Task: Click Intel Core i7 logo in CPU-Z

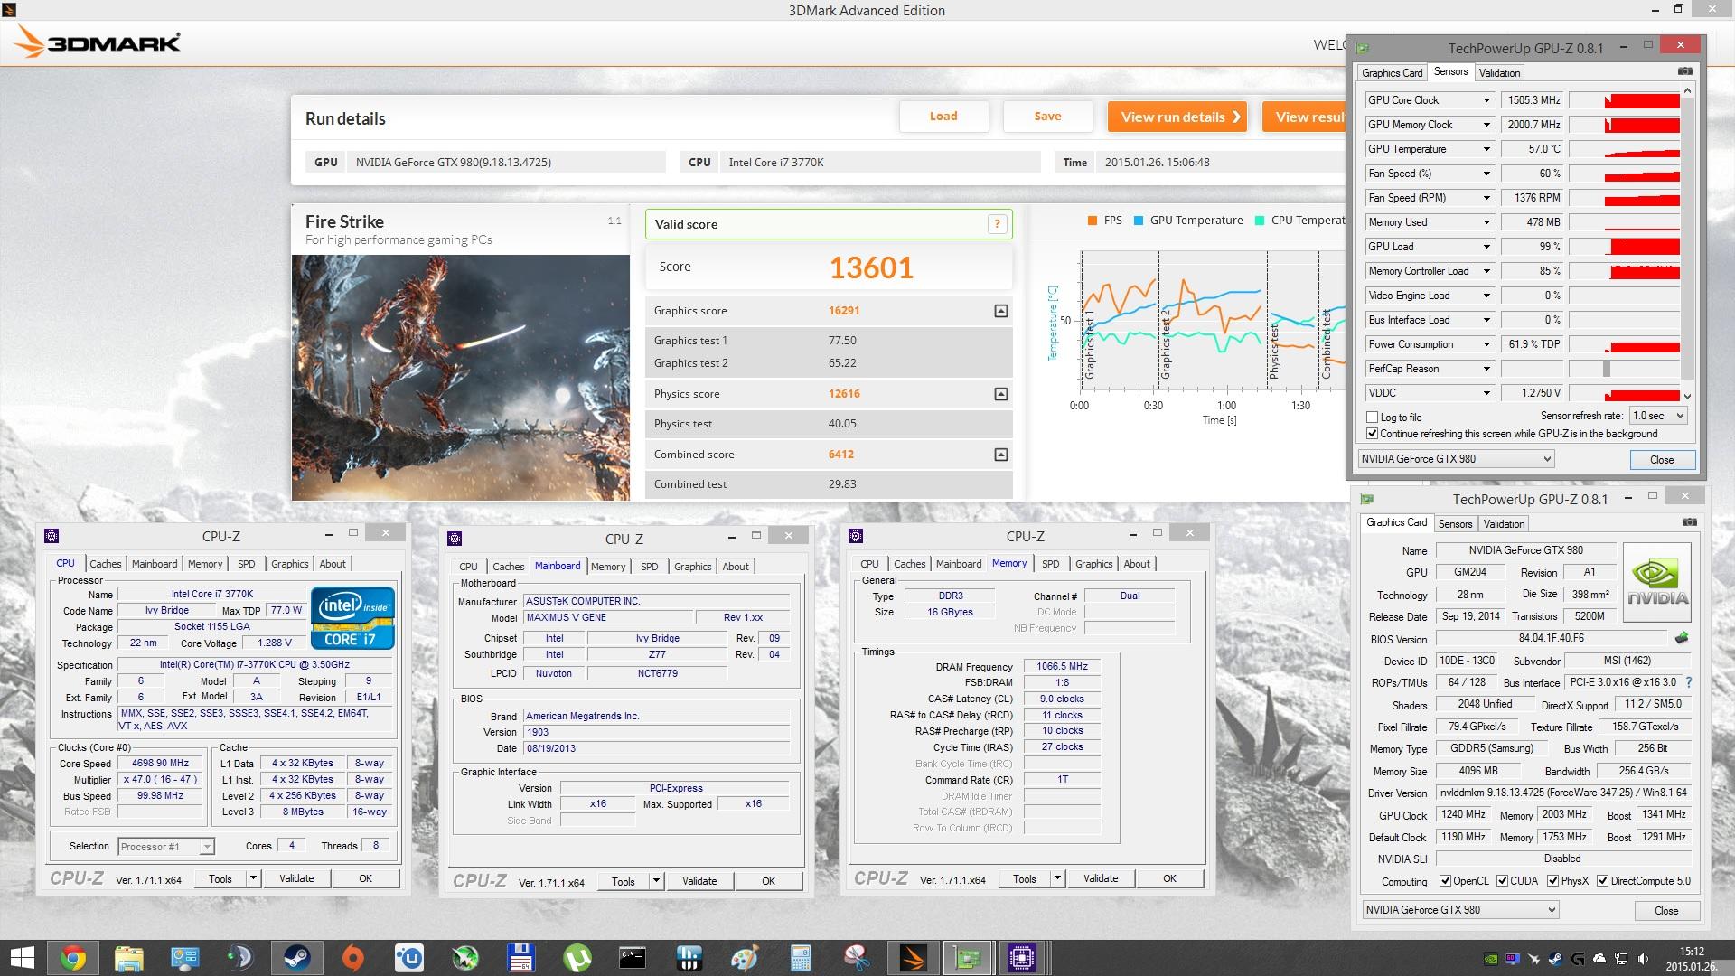Action: tap(353, 618)
